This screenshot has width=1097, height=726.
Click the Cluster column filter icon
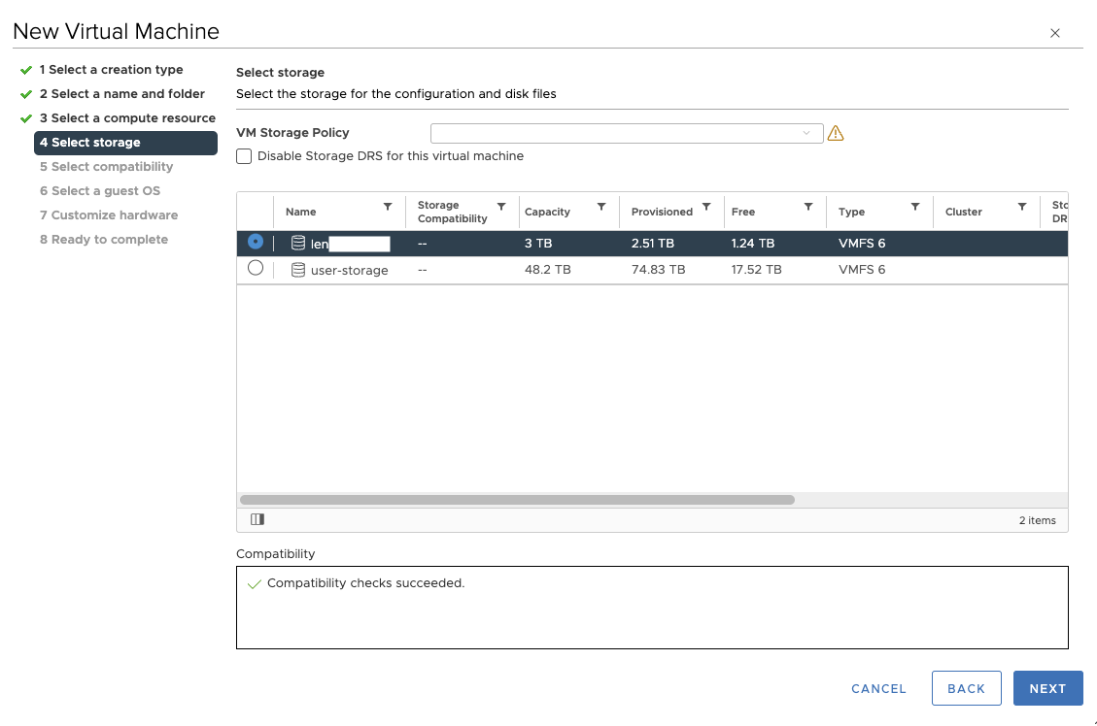coord(1022,207)
